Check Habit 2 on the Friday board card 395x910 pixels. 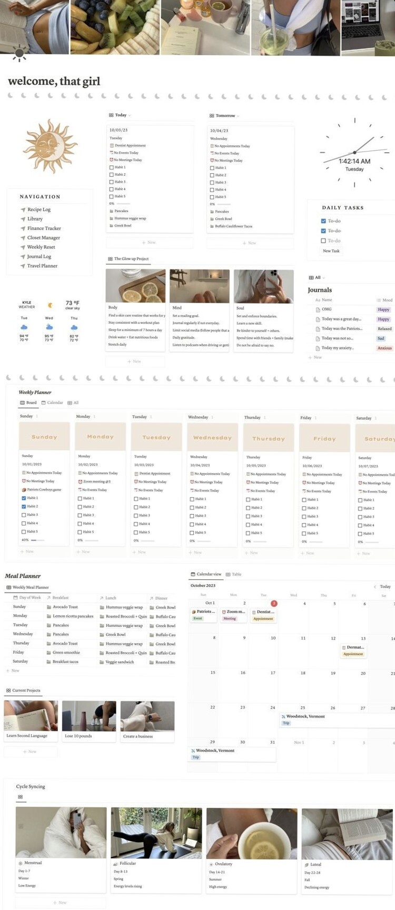[x=304, y=508]
